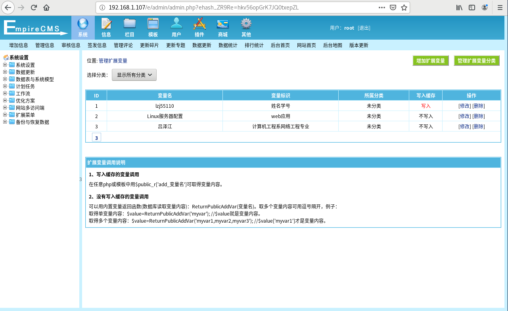Screen dimensions: 508x311
Task: Reload the page in browser
Action: coord(34,7)
